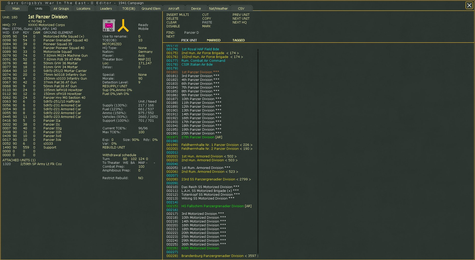Close the editor with the X button
The image size is (475, 260).
(469, 5)
